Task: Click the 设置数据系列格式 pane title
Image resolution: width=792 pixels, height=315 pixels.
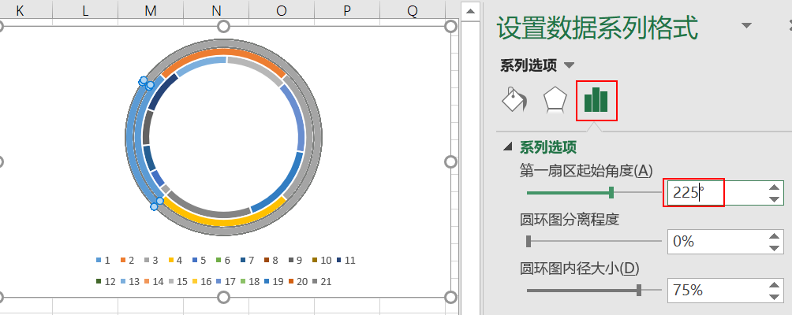Action: coord(597,28)
